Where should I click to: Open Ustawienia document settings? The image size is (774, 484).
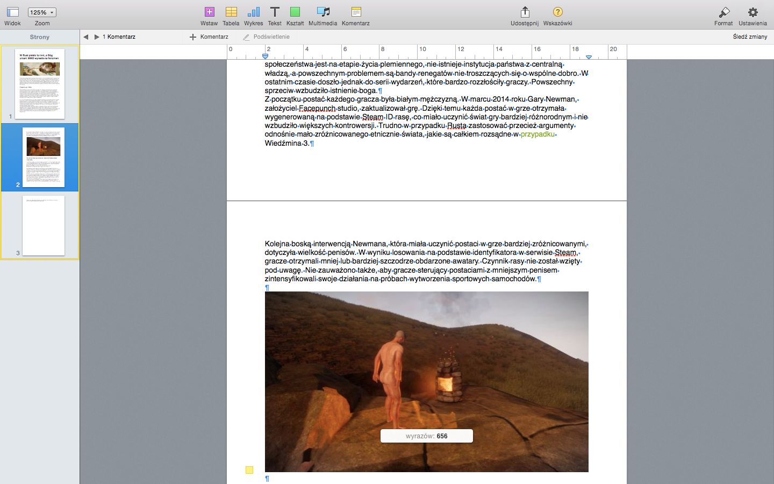point(753,12)
